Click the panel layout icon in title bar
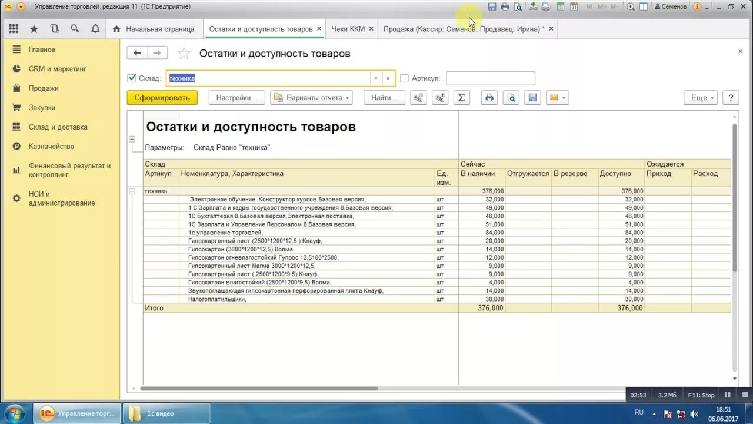 coord(644,6)
